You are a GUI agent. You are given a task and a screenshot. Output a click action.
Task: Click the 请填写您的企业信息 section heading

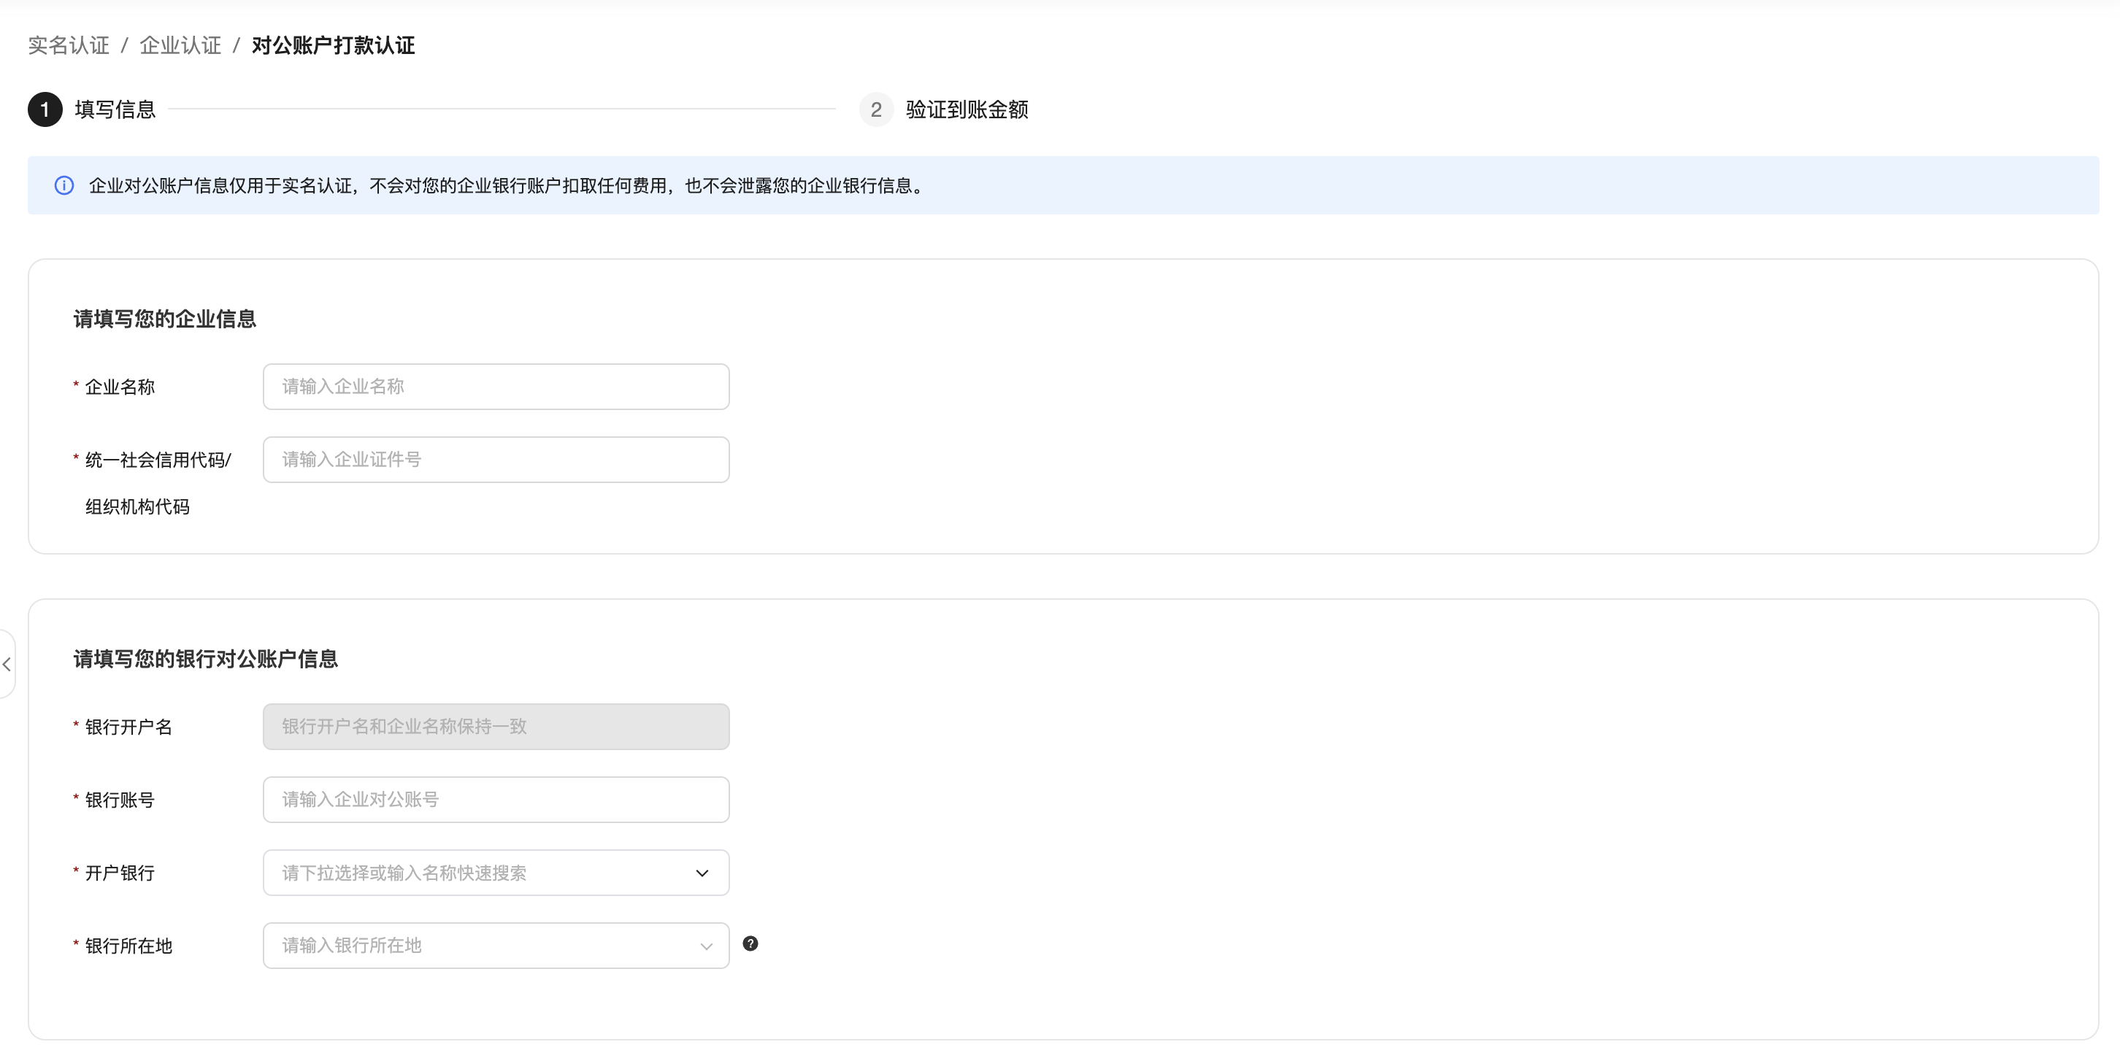(164, 319)
